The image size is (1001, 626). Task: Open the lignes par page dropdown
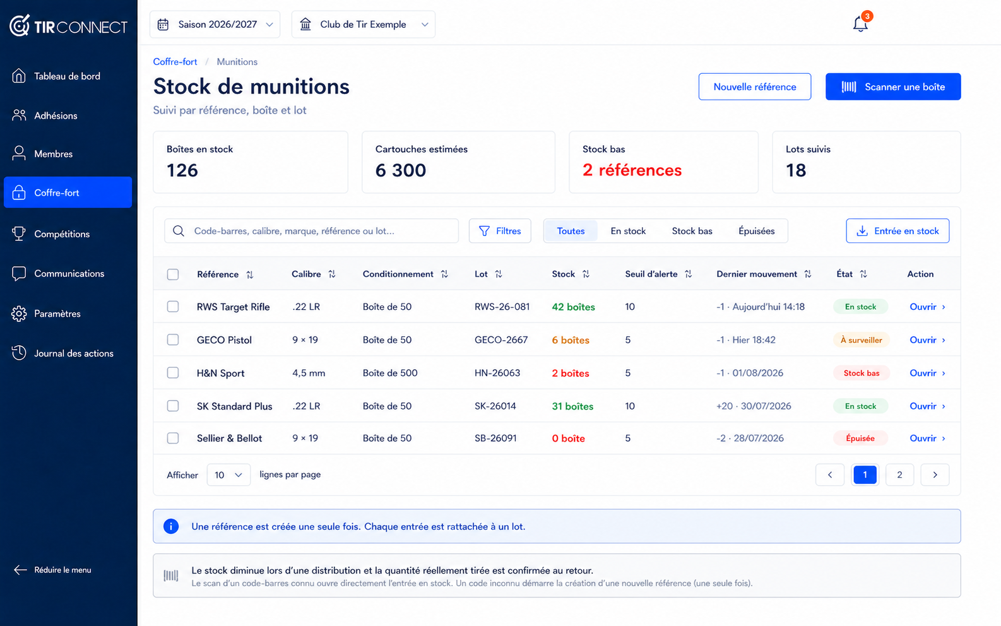click(x=228, y=475)
